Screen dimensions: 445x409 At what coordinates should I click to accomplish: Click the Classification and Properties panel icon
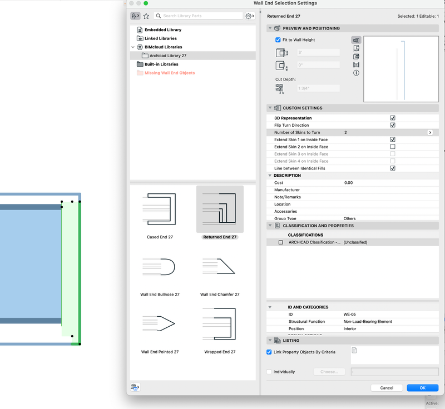click(277, 226)
